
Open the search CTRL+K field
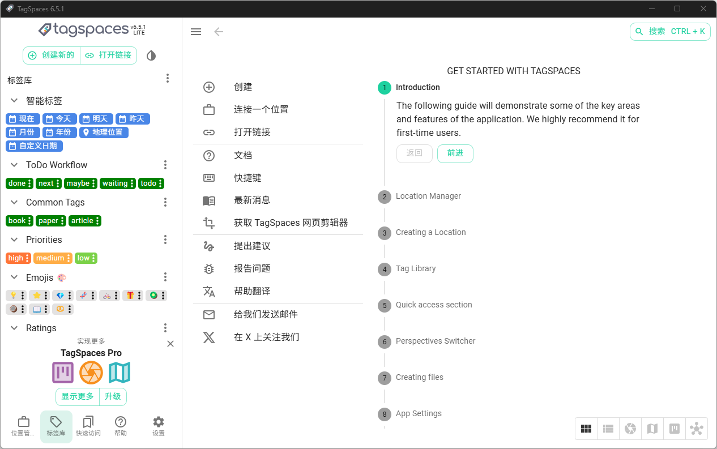point(671,32)
